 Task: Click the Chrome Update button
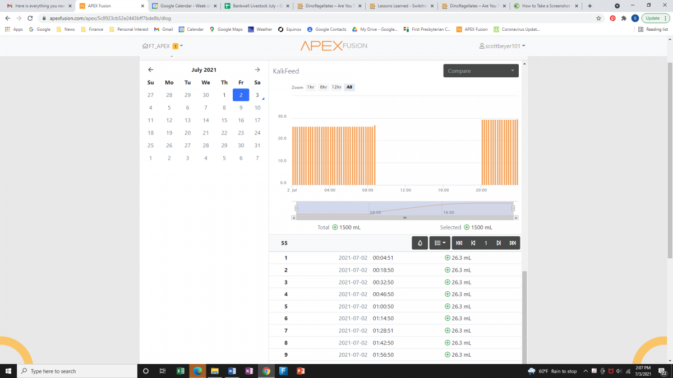pos(655,18)
